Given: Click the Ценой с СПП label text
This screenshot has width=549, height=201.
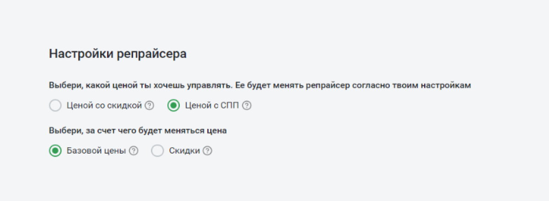Looking at the screenshot, I should tap(212, 106).
